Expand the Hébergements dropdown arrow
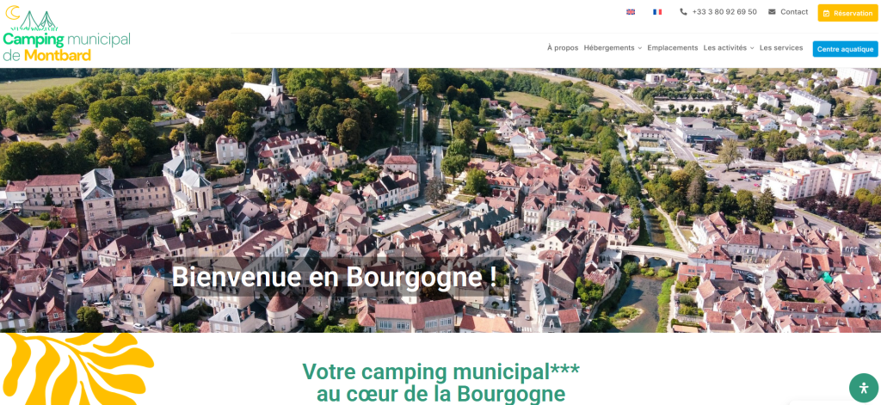Image resolution: width=881 pixels, height=405 pixels. pos(640,48)
